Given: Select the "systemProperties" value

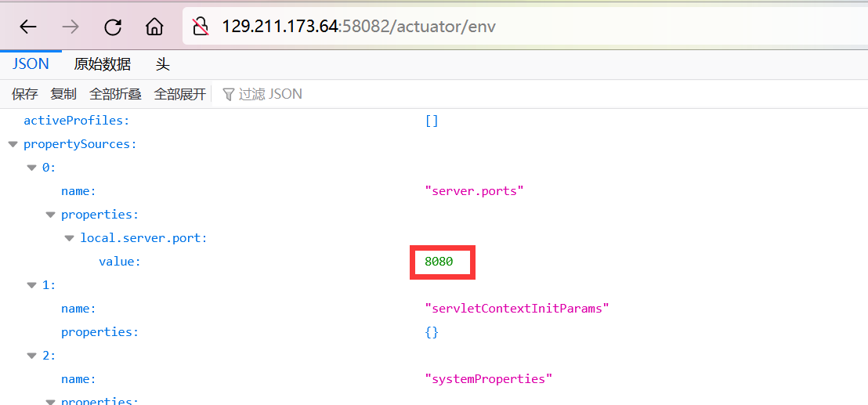Looking at the screenshot, I should 489,379.
